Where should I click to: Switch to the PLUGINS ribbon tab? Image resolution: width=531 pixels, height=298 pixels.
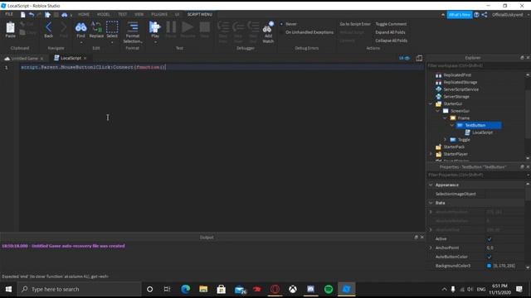pyautogui.click(x=159, y=15)
